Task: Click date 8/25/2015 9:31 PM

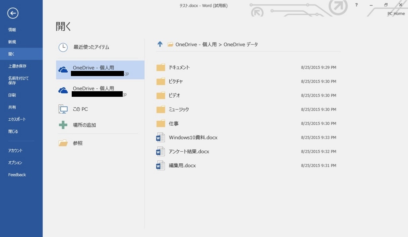Action: click(x=318, y=166)
